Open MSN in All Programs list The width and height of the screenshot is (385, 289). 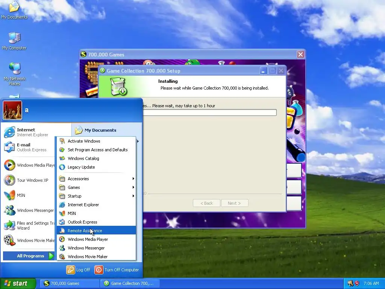[x=96, y=213]
